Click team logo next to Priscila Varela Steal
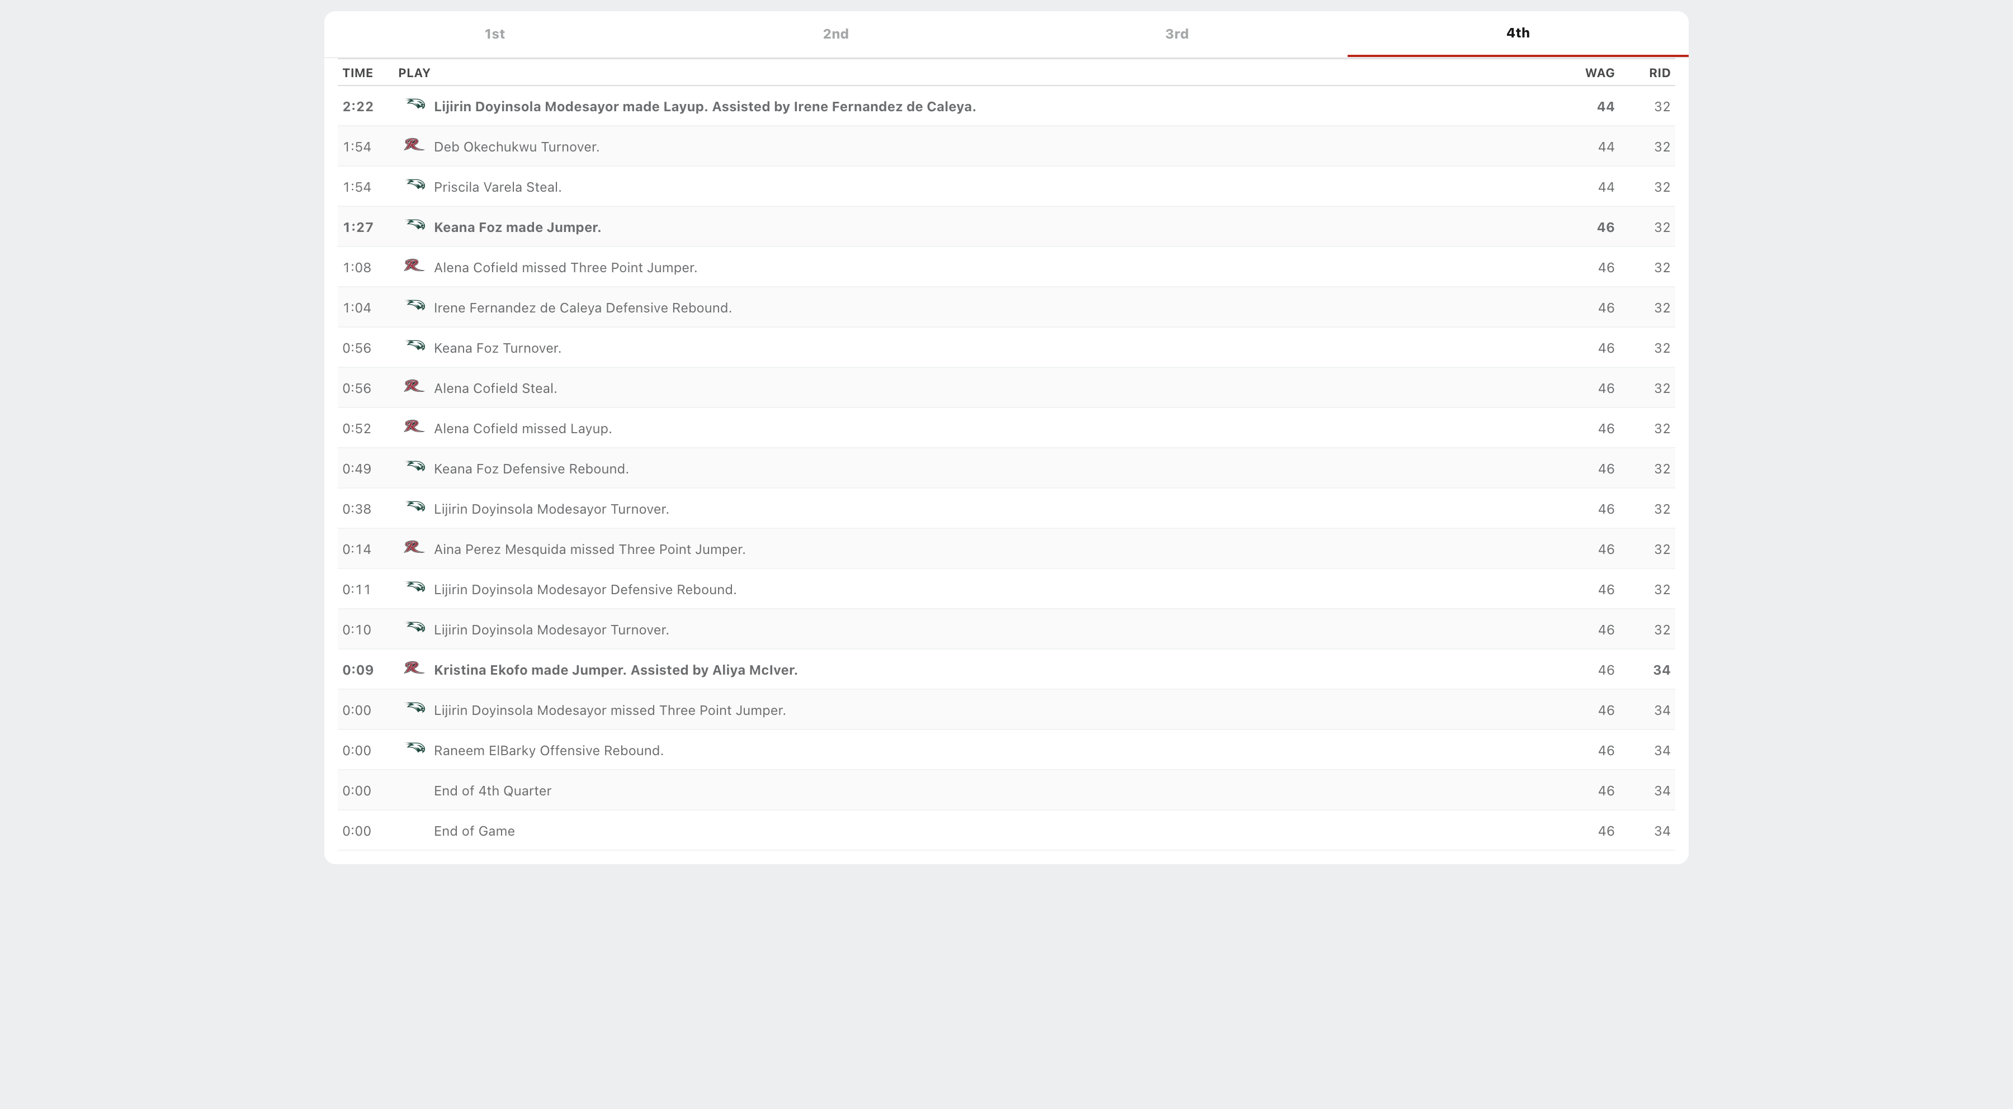 point(414,185)
